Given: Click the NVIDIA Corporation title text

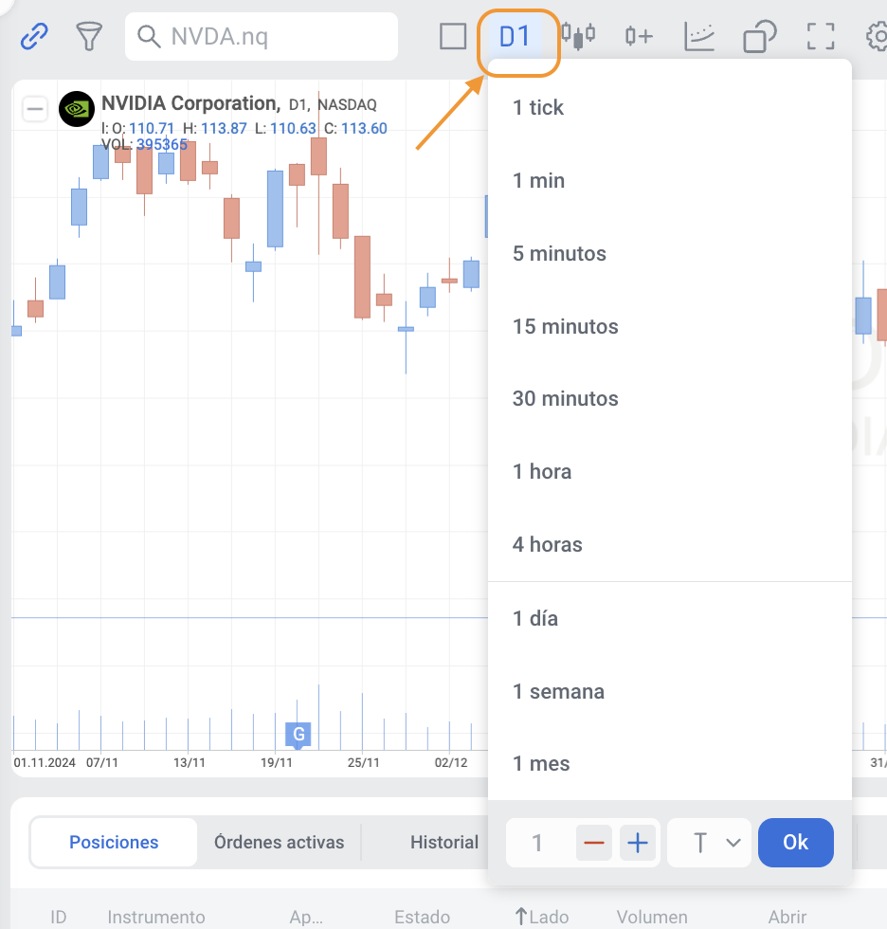Looking at the screenshot, I should coord(190,103).
